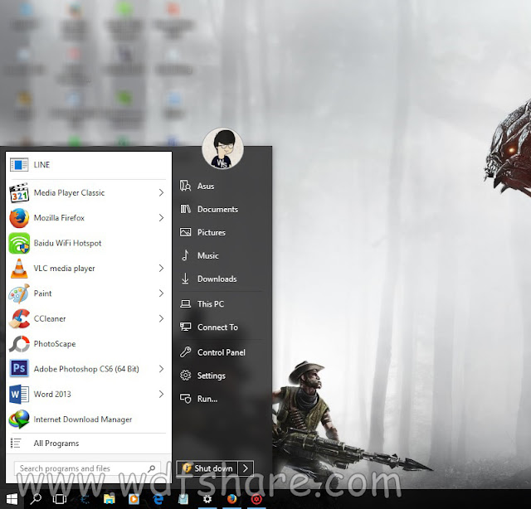Open Paint from the Start menu
This screenshot has width=531, height=509.
point(89,293)
